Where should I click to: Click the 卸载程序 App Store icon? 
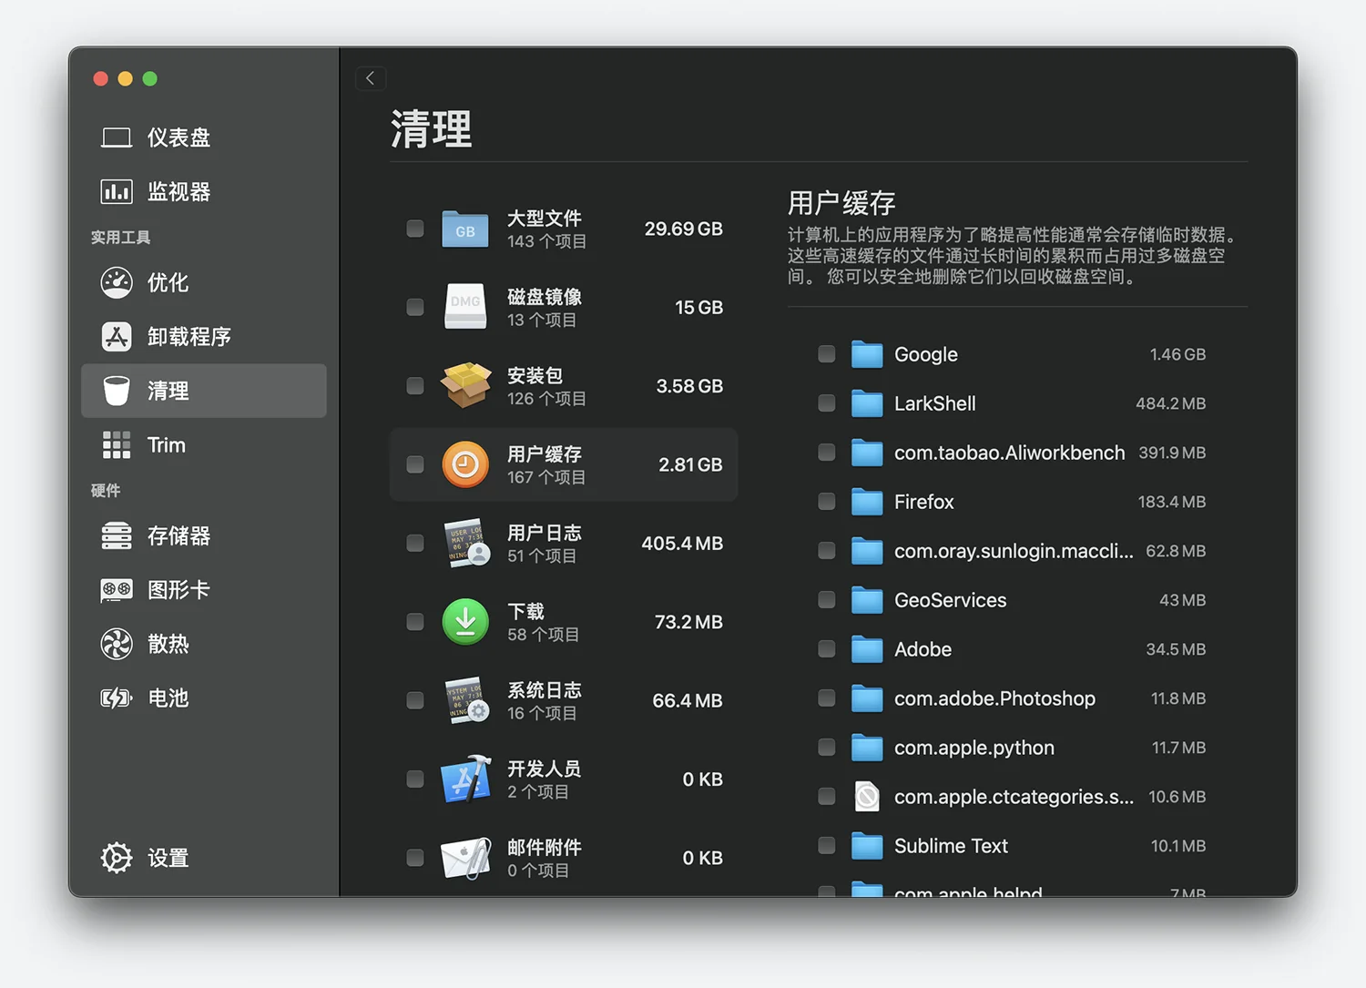tap(117, 336)
